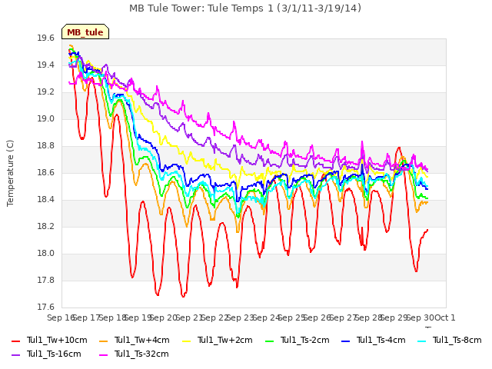Select the Tul1_Ts-8cm legend entry
492x369 pixels.
coord(449,340)
